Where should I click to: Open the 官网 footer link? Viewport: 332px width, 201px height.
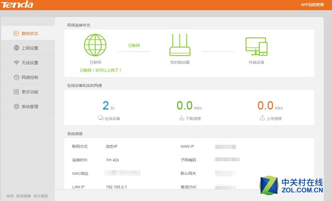pyautogui.click(x=10, y=196)
